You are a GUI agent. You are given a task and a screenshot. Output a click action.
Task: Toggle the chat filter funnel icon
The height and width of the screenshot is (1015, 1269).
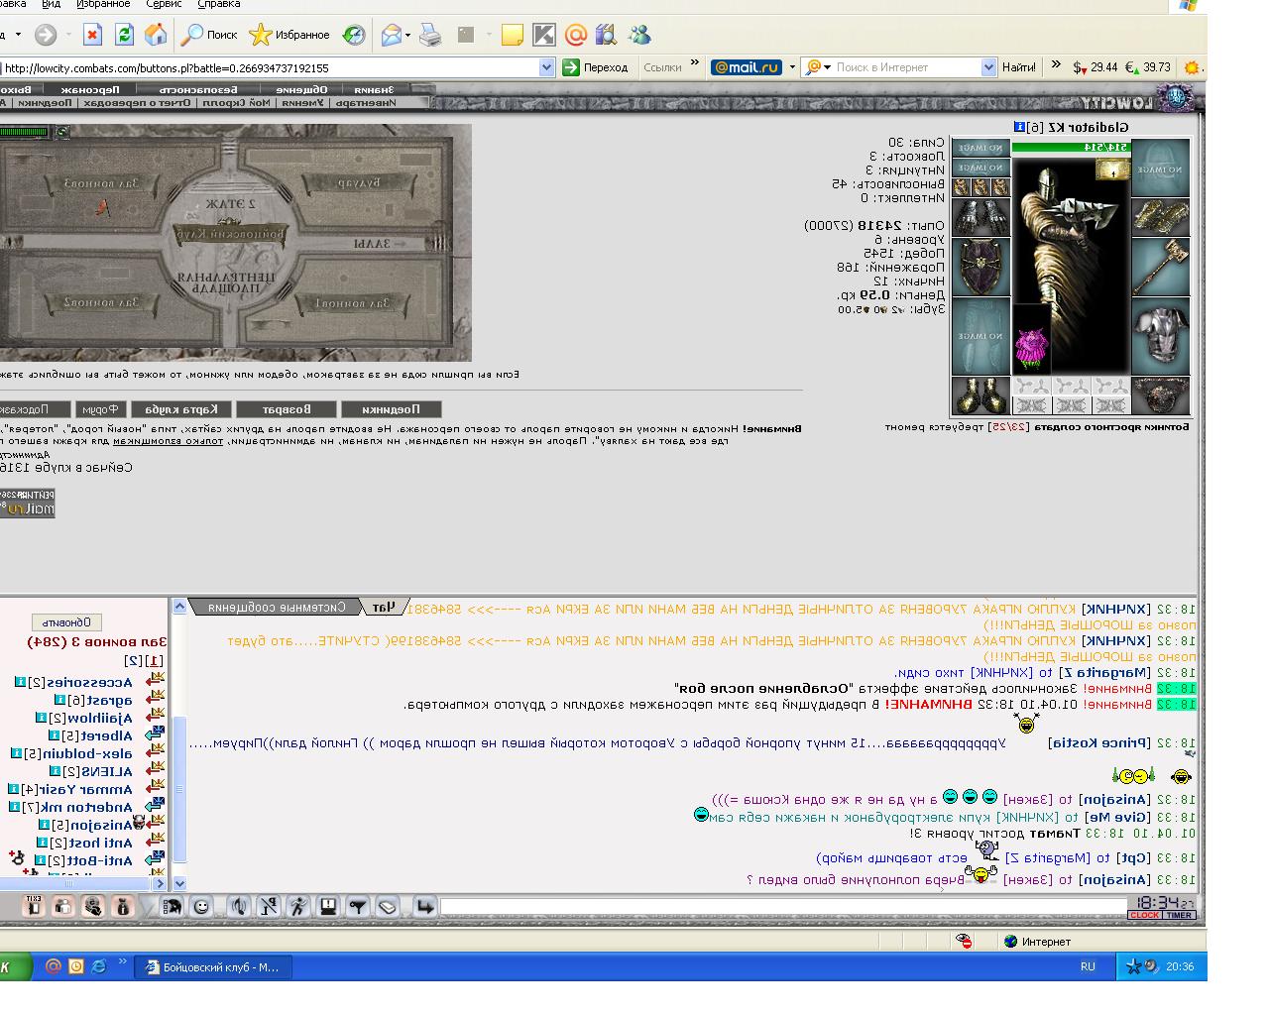(x=358, y=906)
